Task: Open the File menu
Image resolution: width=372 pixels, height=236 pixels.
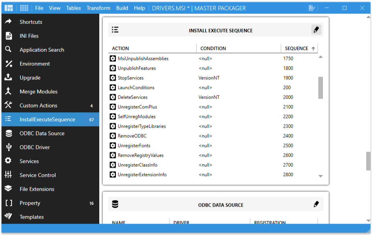Action: (x=39, y=8)
